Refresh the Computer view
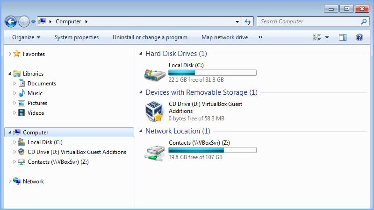This screenshot has height=210, width=374. click(248, 21)
